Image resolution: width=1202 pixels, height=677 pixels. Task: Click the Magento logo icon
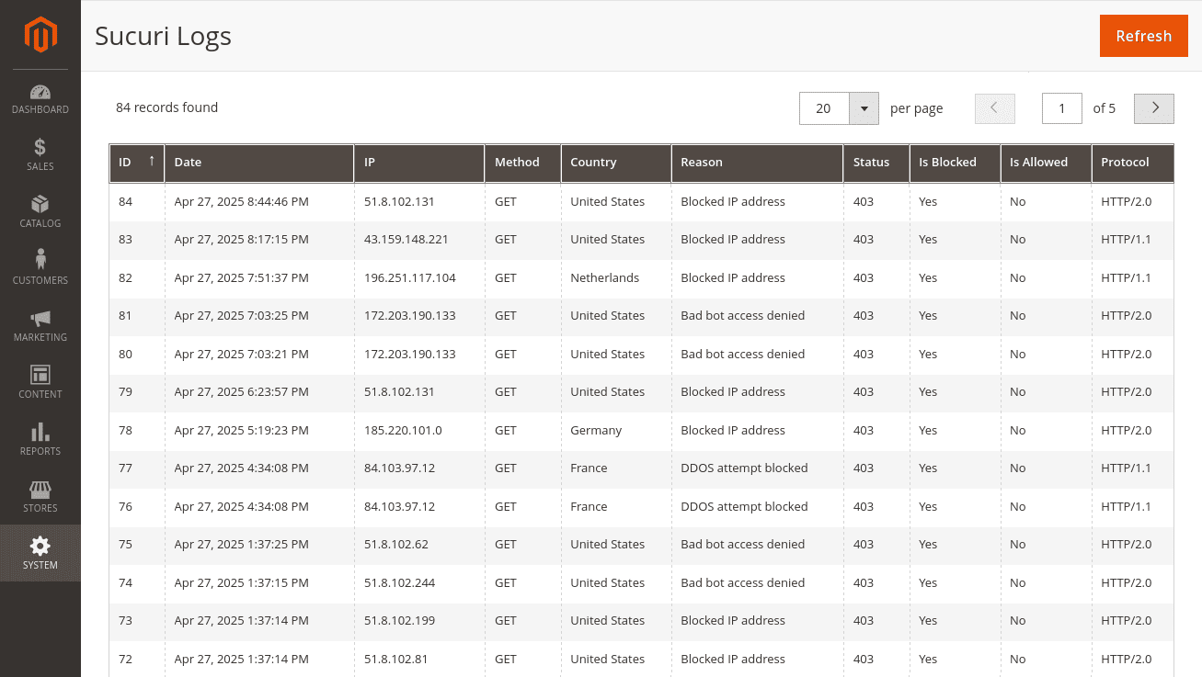40,35
